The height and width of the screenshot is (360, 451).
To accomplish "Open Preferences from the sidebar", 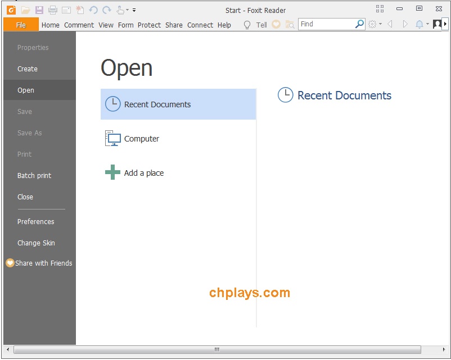I will 35,221.
